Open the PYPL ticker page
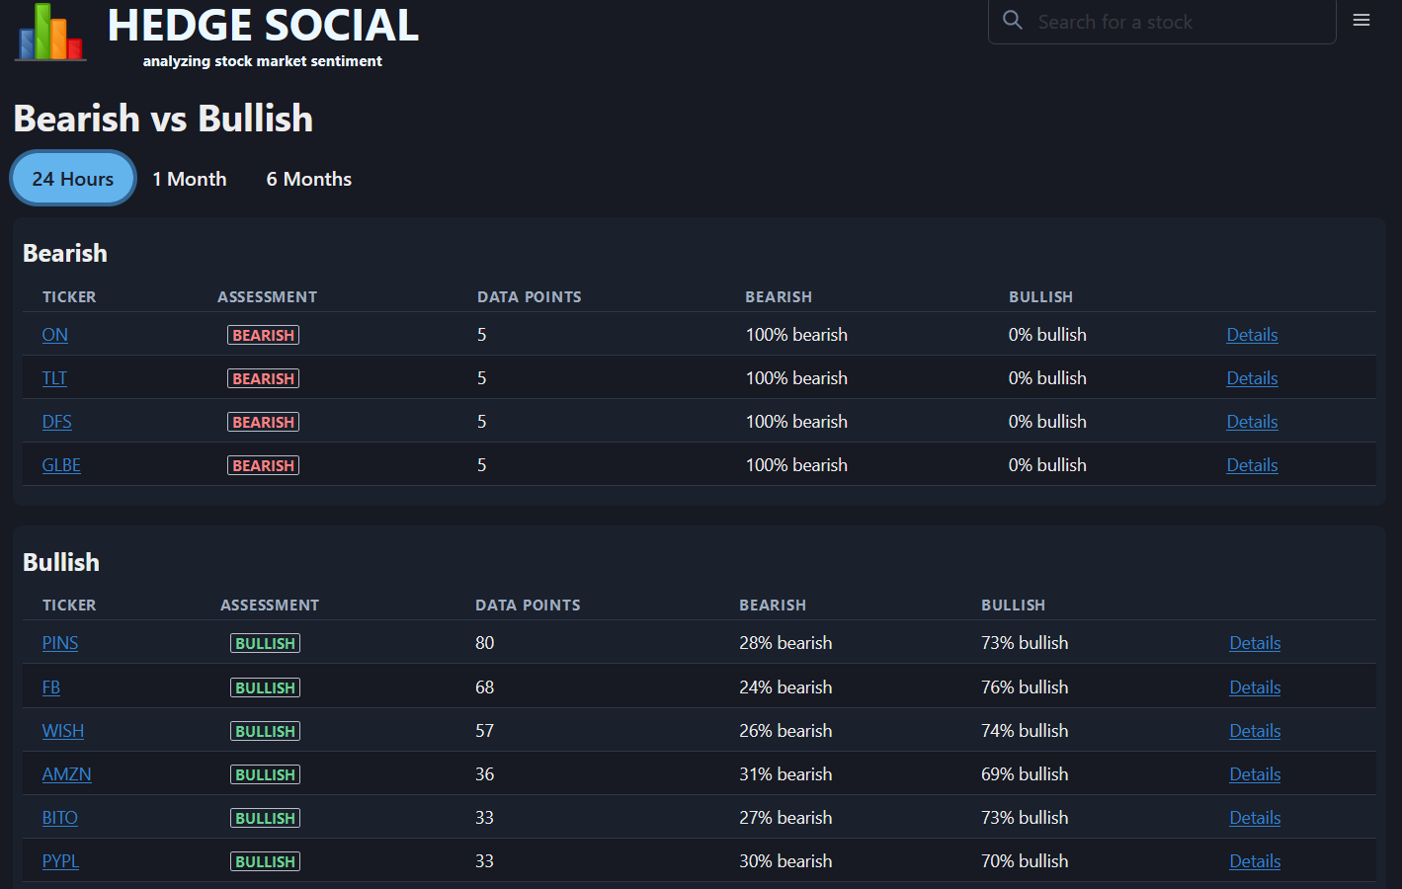 click(59, 860)
